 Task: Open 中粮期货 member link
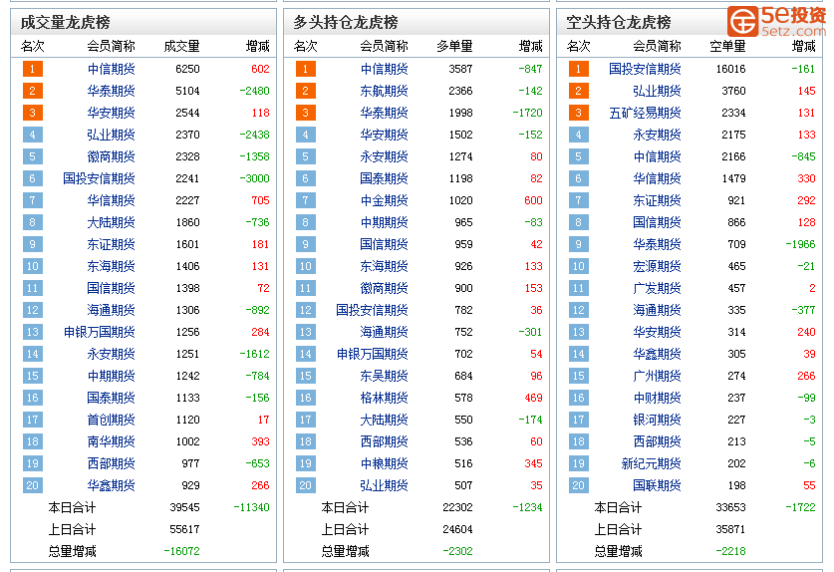point(384,463)
